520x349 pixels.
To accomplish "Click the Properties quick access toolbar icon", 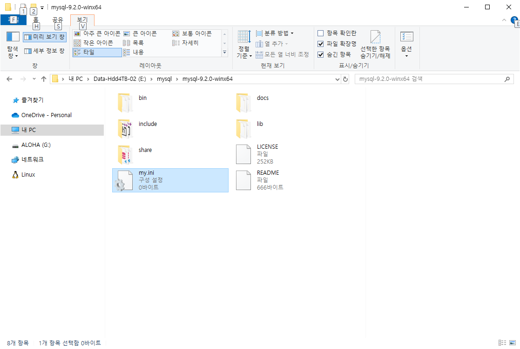I will click(23, 7).
